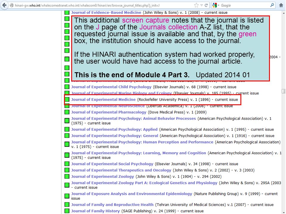Screen dimensions: 286x214
Task: Open Journal of Evidence-Based Medicine link
Action: tap(106, 12)
